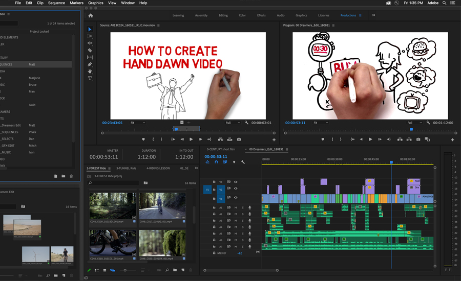Image resolution: width=461 pixels, height=281 pixels.
Task: Switch to the Color workspace
Action: [242, 15]
